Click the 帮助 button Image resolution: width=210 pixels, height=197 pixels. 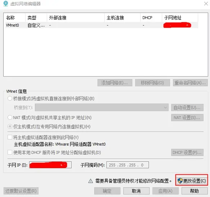click(x=195, y=191)
